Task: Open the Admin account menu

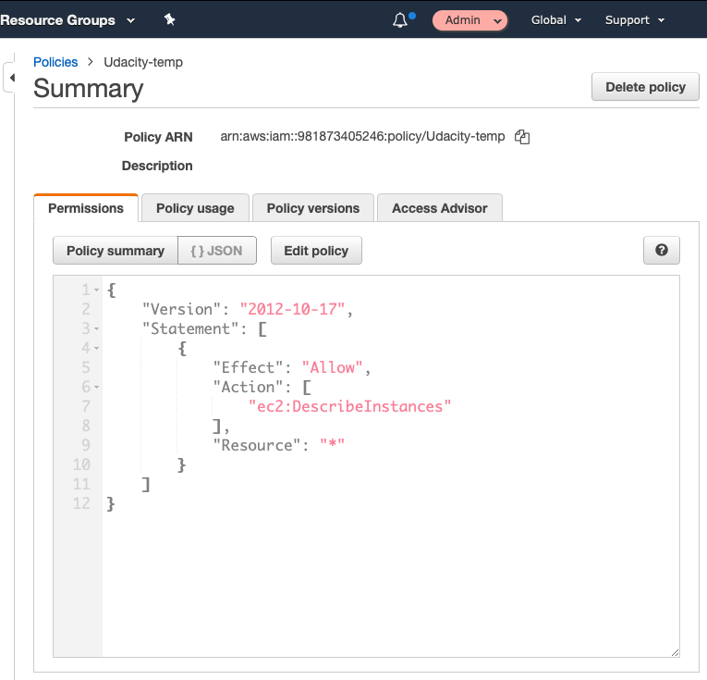Action: 469,20
